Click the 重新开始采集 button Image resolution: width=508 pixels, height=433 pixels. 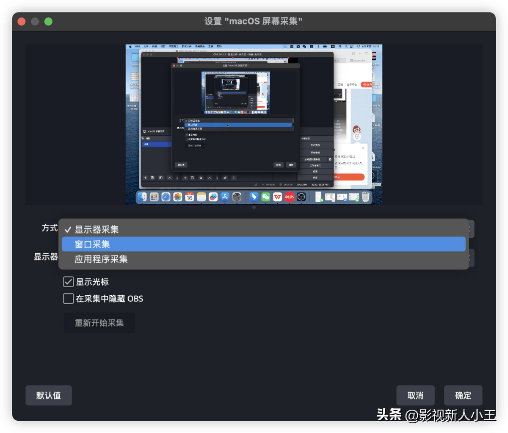coord(99,323)
